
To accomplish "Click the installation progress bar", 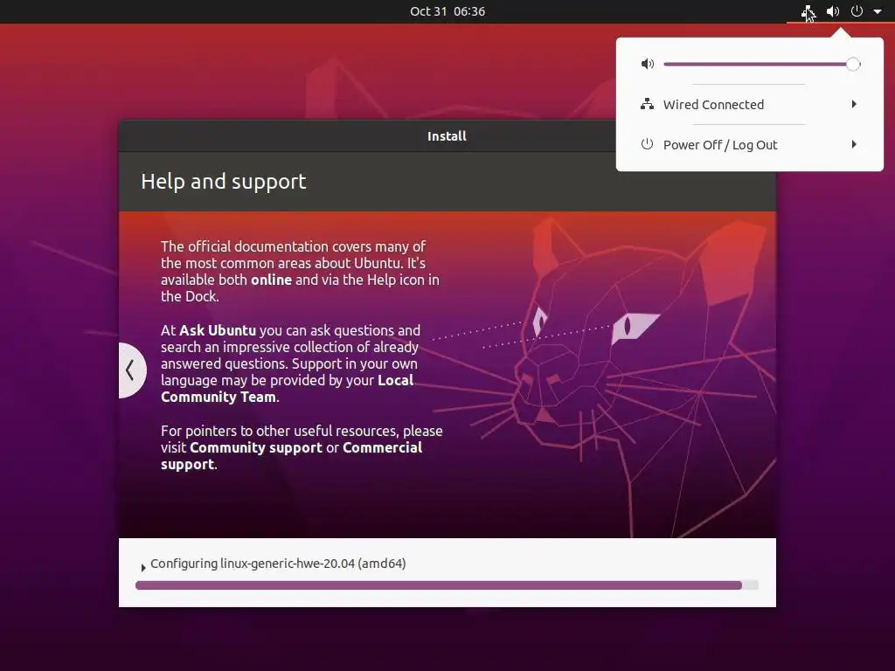I will 447,585.
